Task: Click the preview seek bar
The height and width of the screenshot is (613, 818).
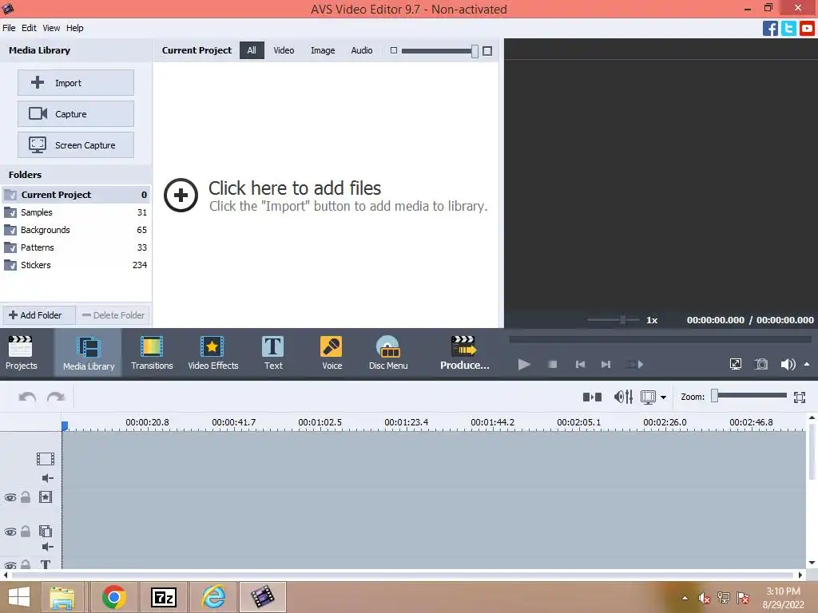Action: pos(660,339)
